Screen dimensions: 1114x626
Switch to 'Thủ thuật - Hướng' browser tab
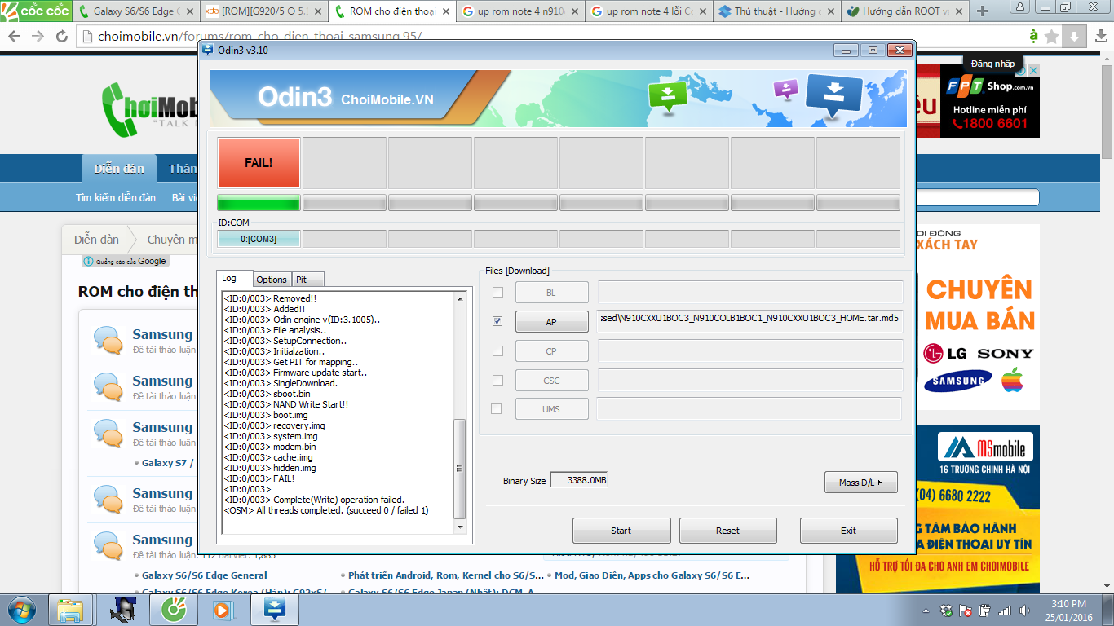coord(775,11)
